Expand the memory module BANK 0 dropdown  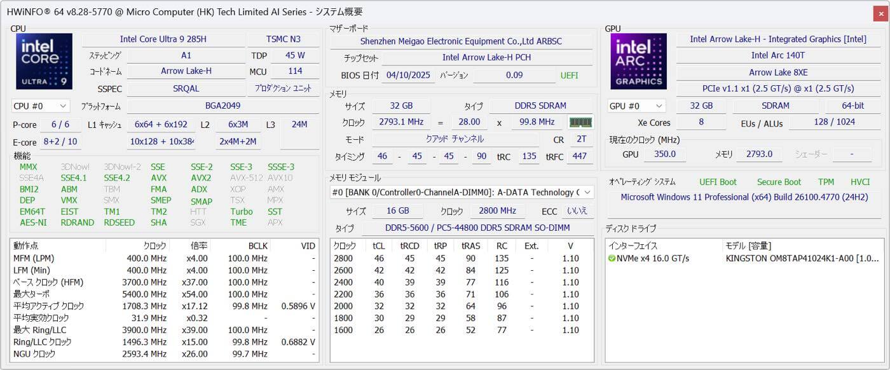click(462, 192)
